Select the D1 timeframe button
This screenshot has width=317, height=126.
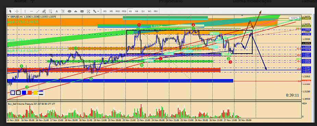[143, 11]
